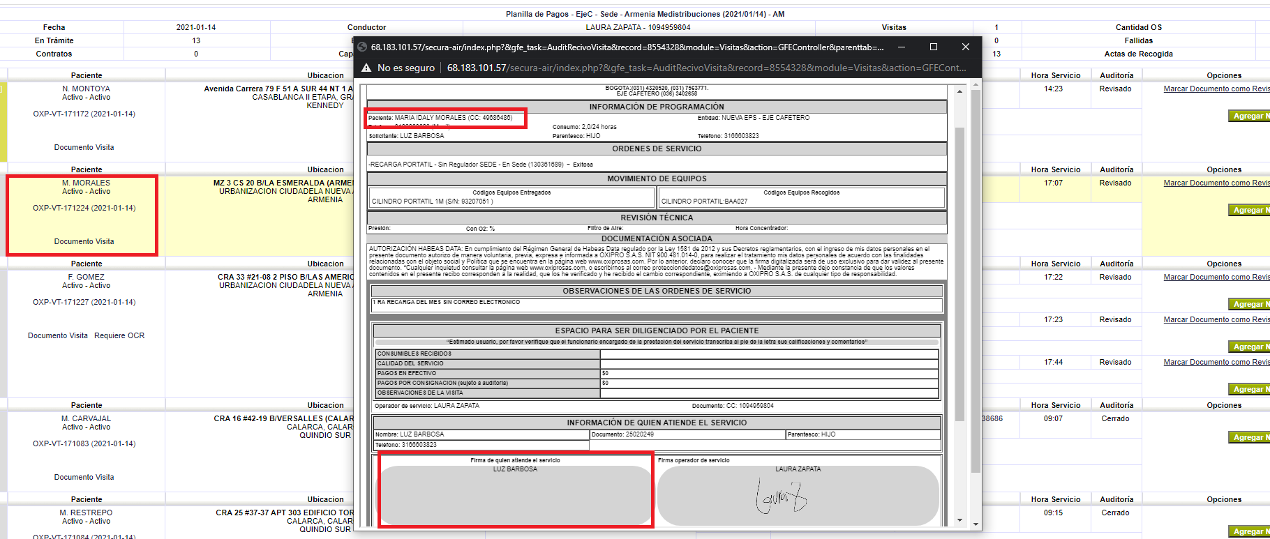The image size is (1270, 539).
Task: Click collected equipment CILINDRO PORTATIL BAA027 entry
Action: pos(704,202)
